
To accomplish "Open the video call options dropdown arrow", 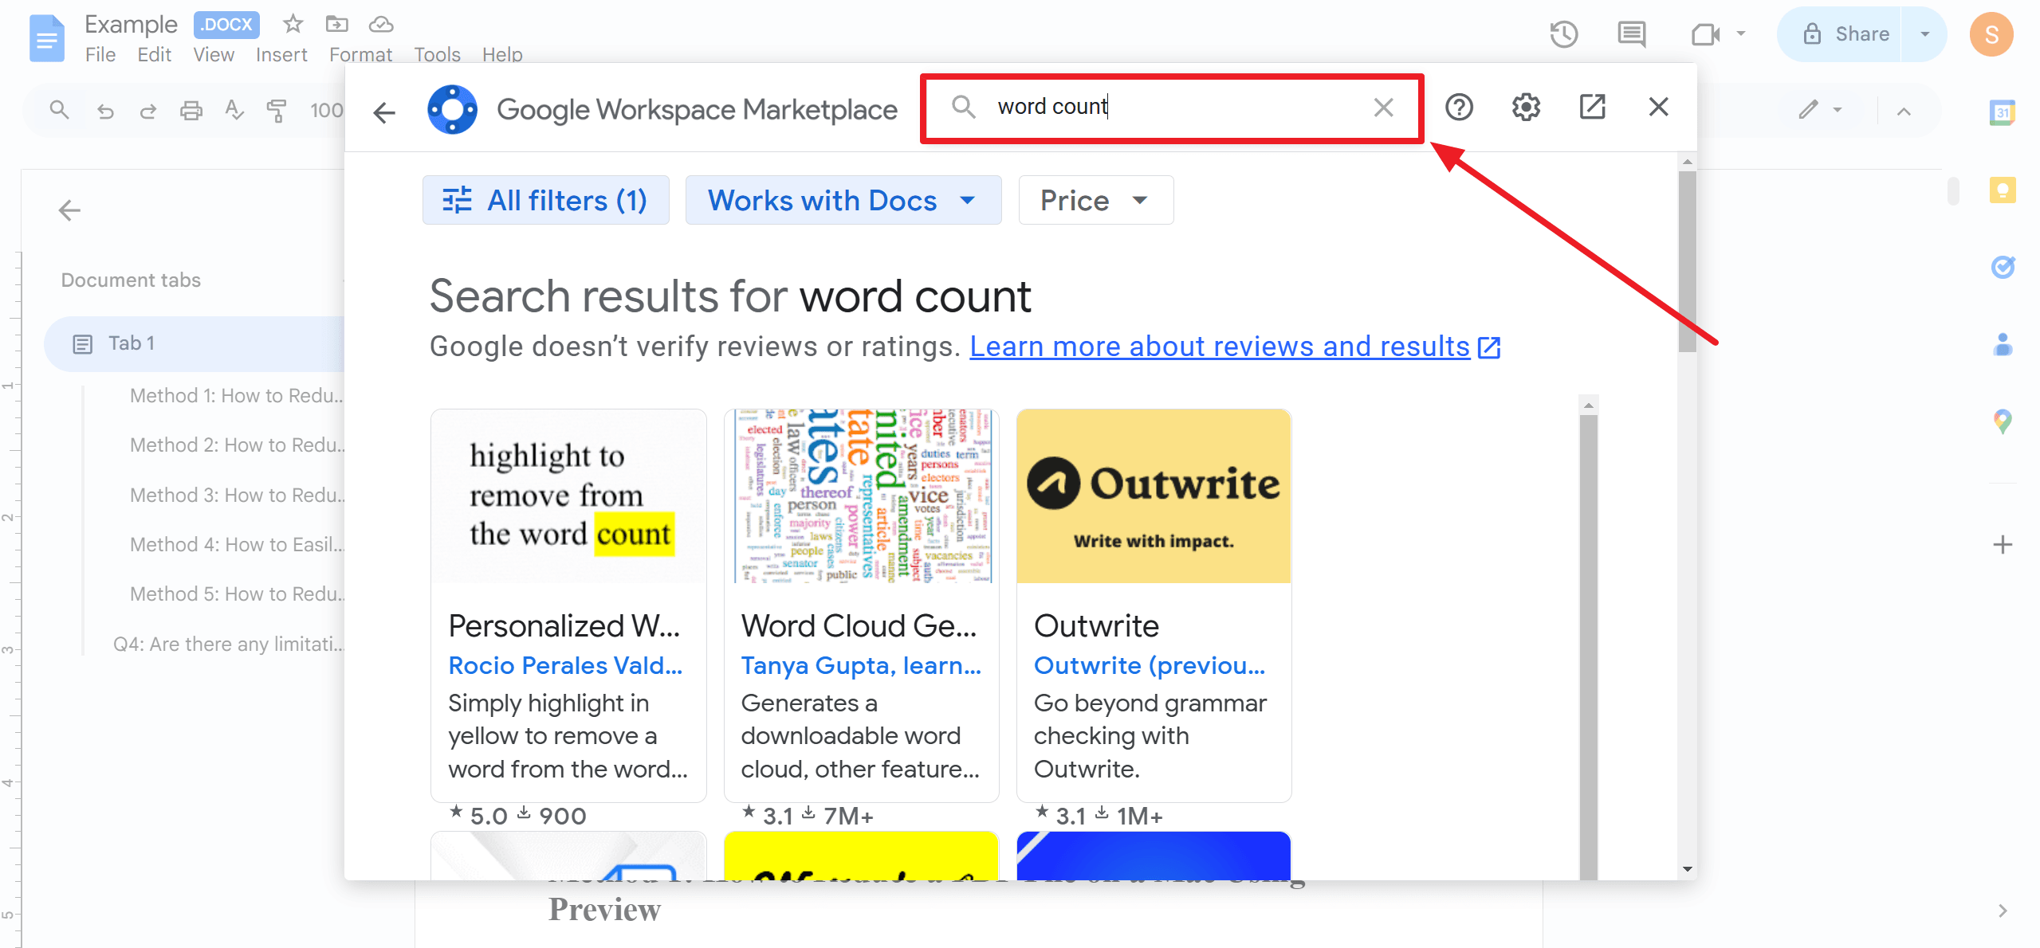I will 1740,34.
